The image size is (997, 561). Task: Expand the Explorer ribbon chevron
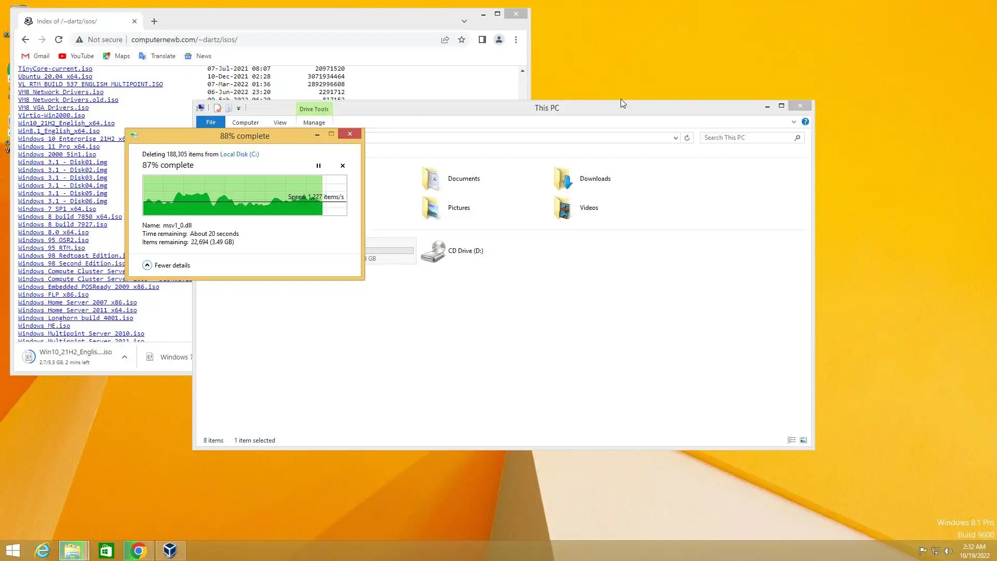(793, 122)
